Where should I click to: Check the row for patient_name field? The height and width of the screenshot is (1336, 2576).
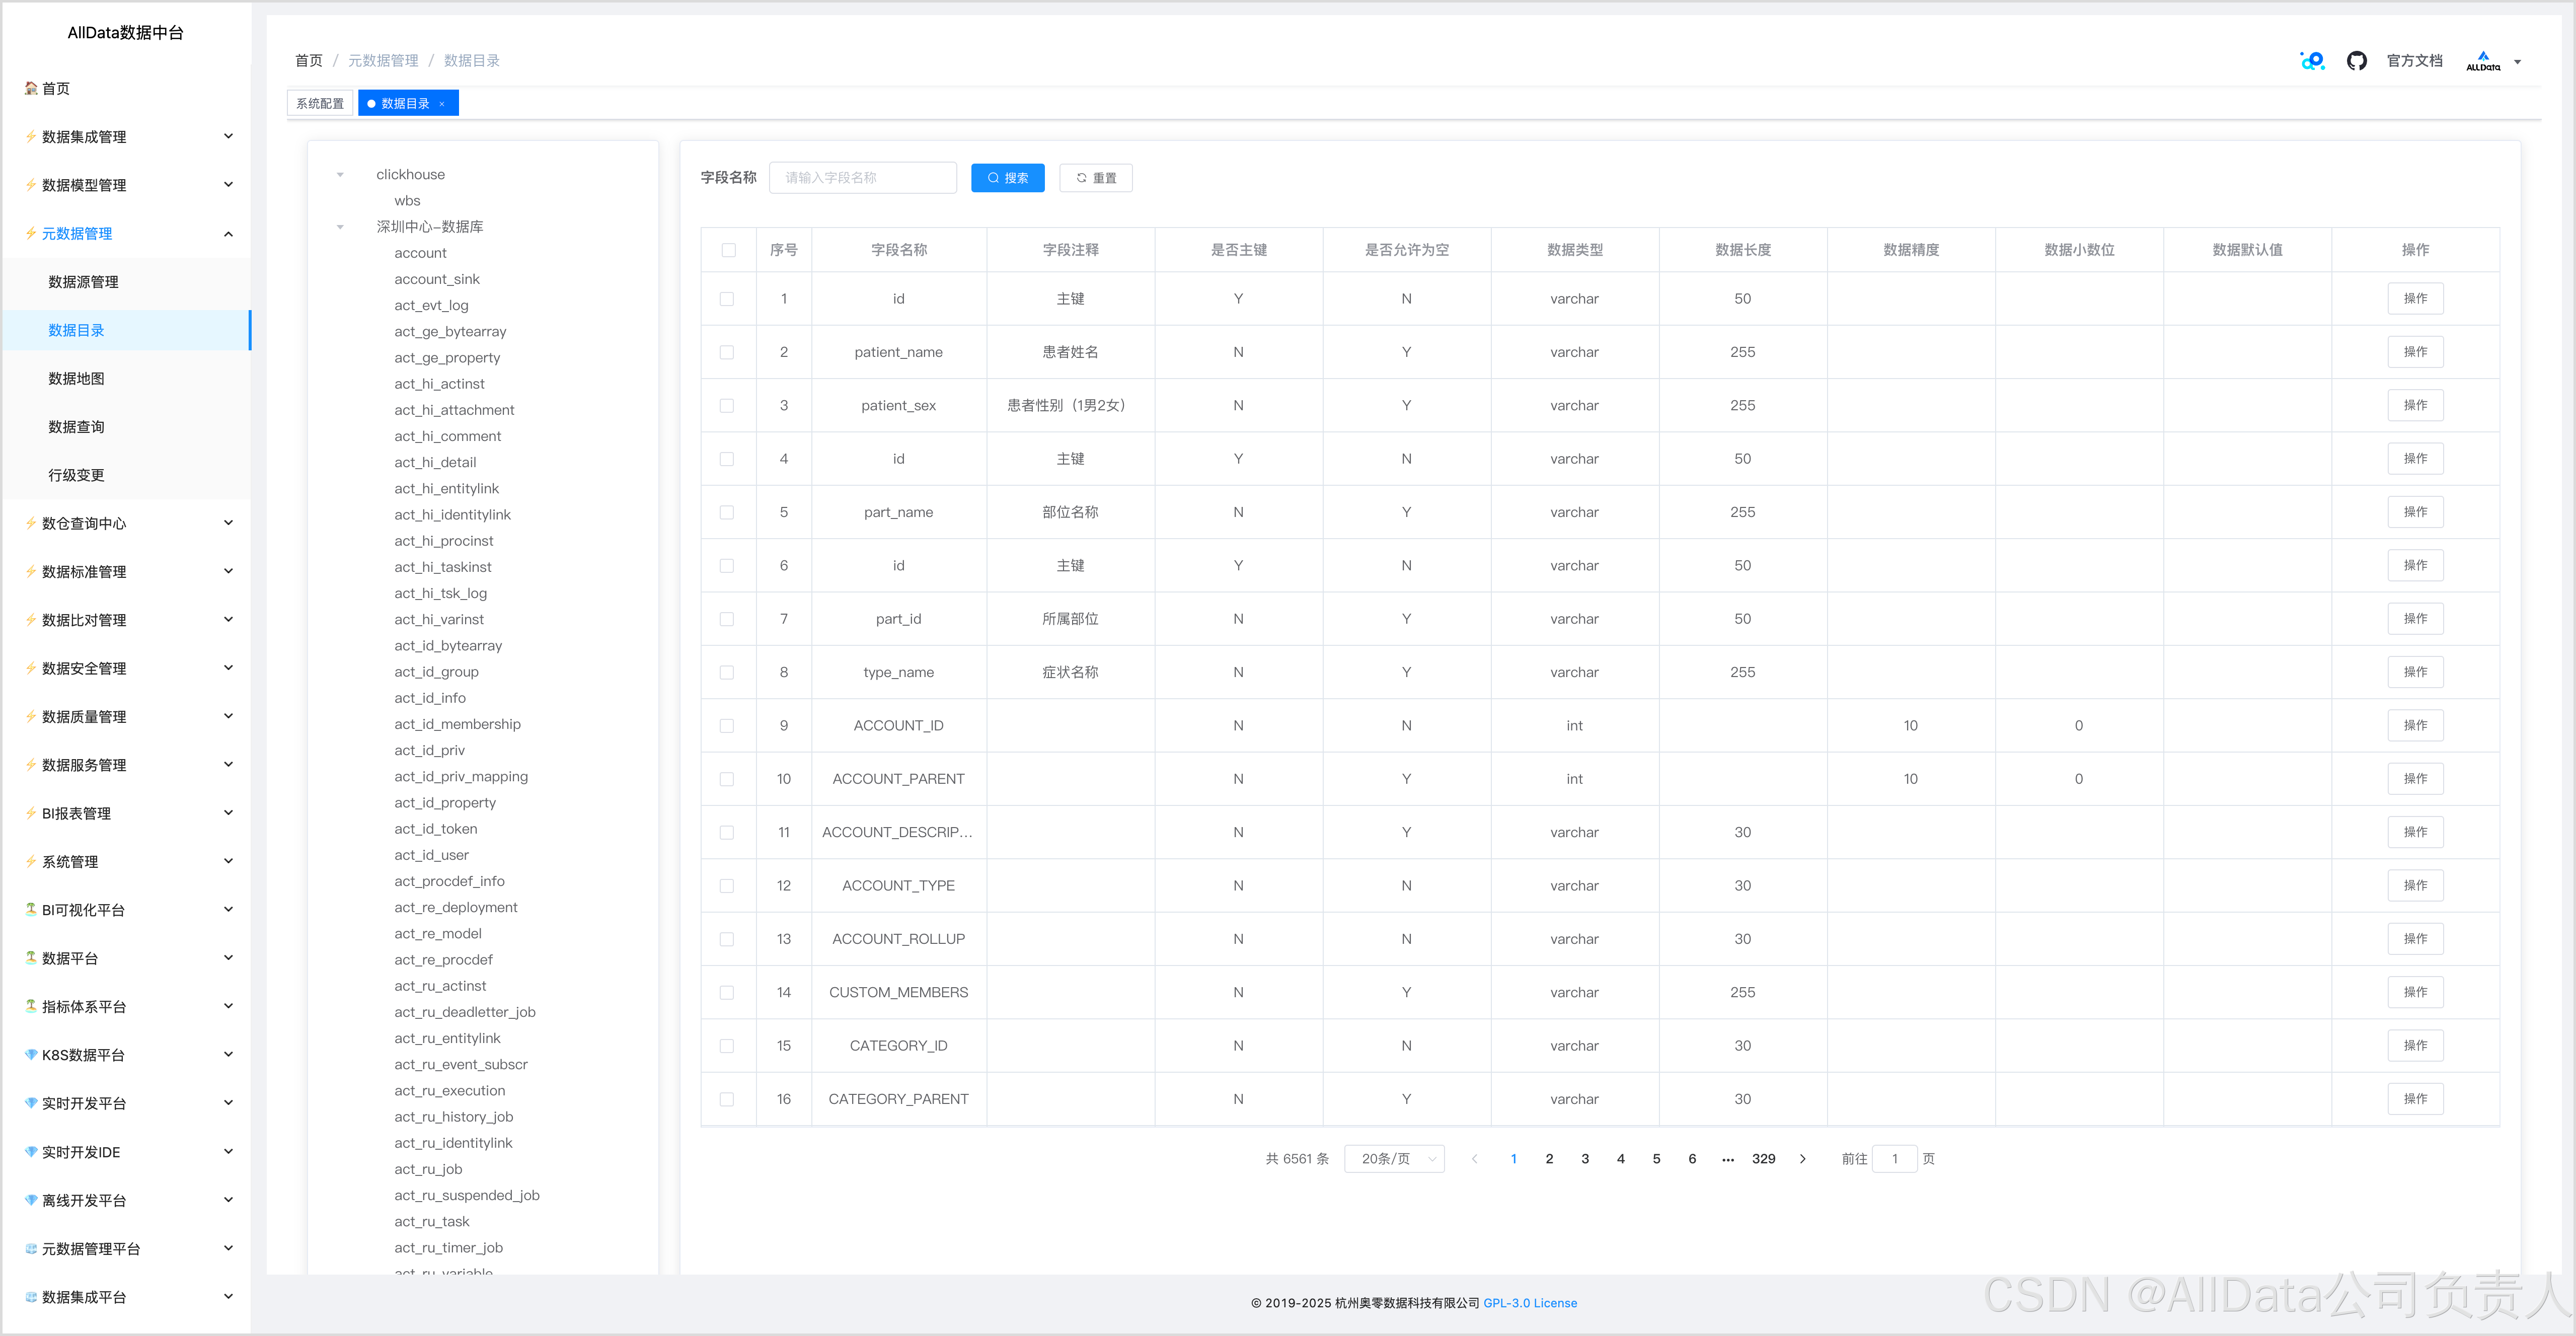[x=727, y=353]
